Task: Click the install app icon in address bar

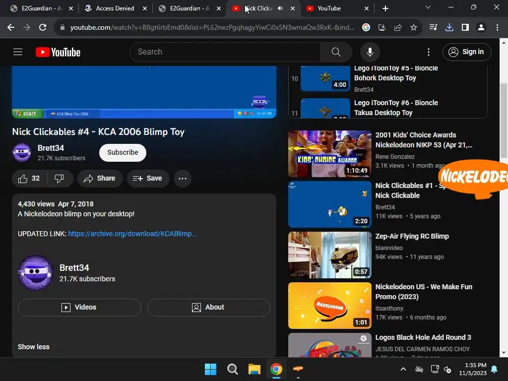Action: (x=382, y=28)
